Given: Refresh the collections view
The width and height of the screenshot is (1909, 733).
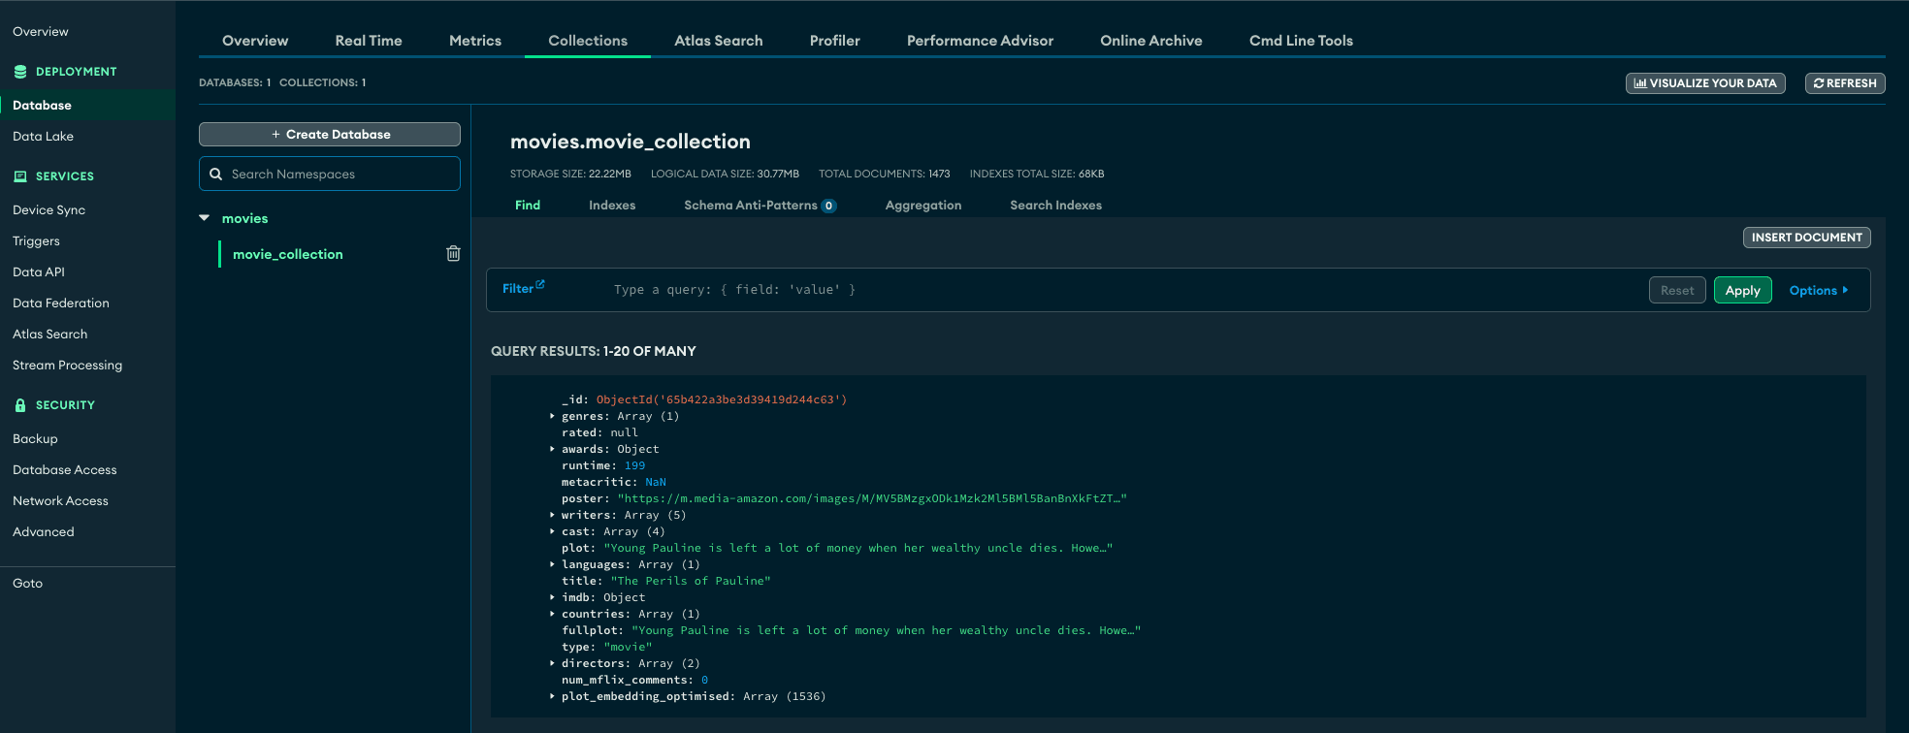Looking at the screenshot, I should 1845,83.
